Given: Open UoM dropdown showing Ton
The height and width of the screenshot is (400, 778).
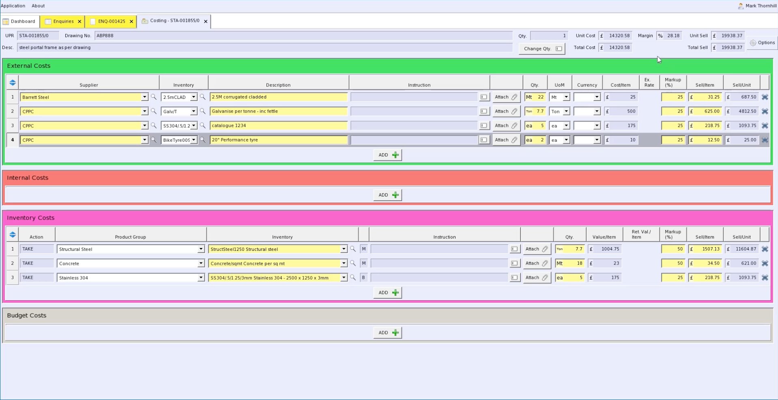Looking at the screenshot, I should [566, 111].
